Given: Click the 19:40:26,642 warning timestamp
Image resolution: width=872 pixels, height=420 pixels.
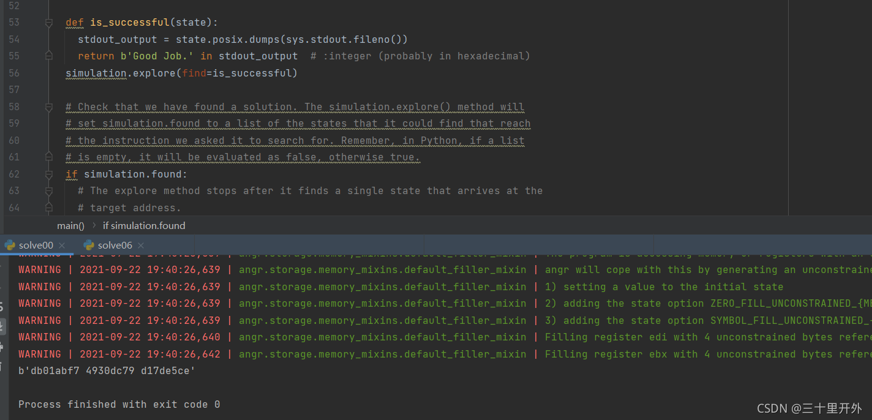Looking at the screenshot, I should 150,354.
